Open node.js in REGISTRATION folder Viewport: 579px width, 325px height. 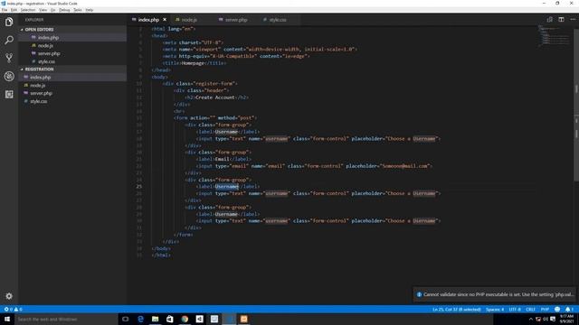coord(38,85)
